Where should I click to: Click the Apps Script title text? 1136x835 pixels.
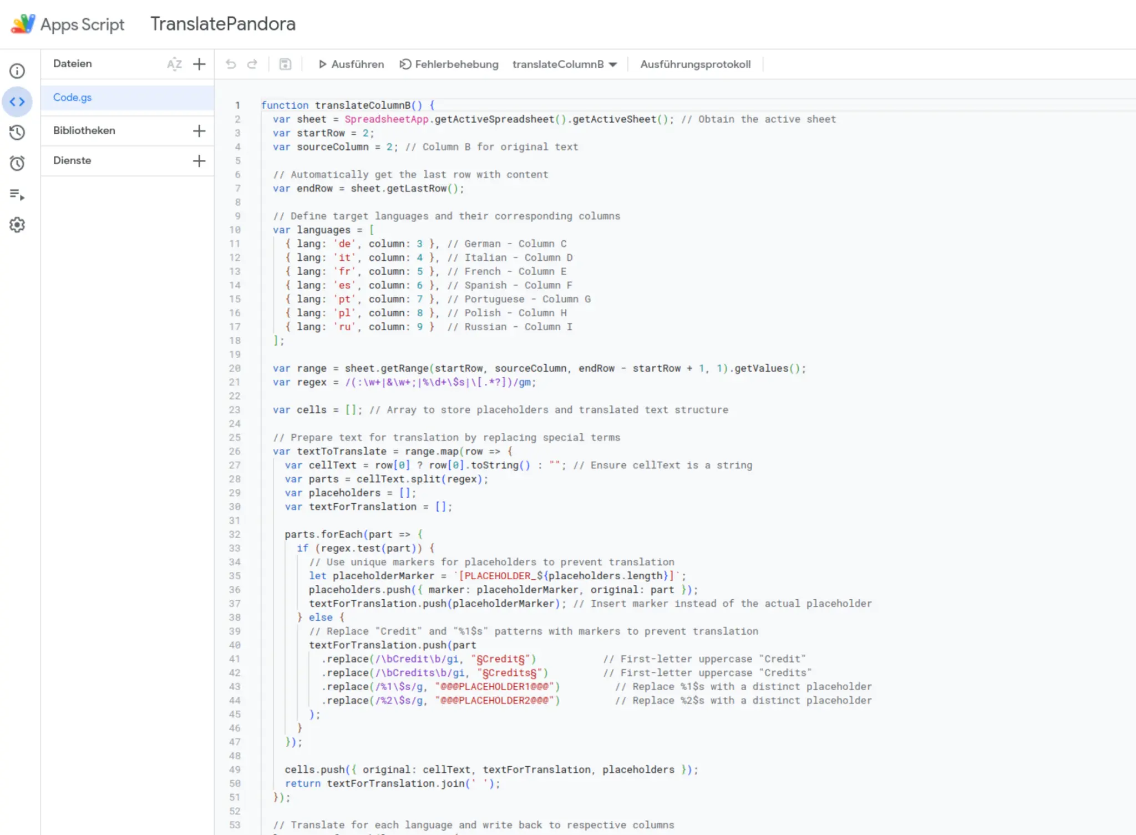(83, 24)
